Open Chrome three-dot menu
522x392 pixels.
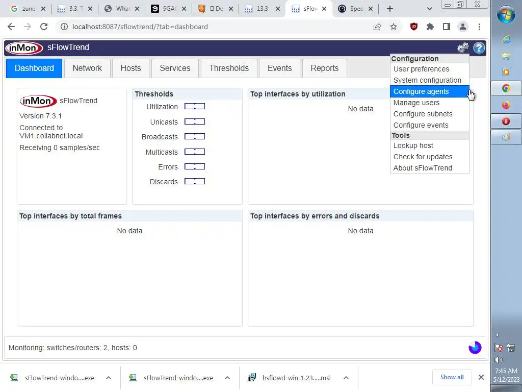point(479,27)
